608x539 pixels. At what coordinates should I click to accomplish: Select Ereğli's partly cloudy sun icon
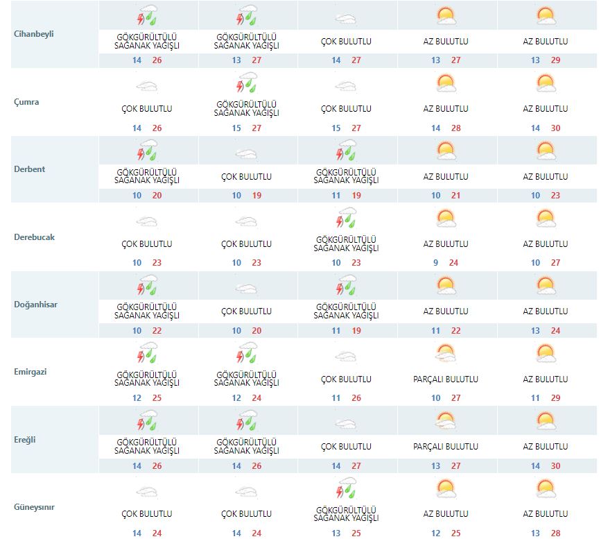[446, 422]
